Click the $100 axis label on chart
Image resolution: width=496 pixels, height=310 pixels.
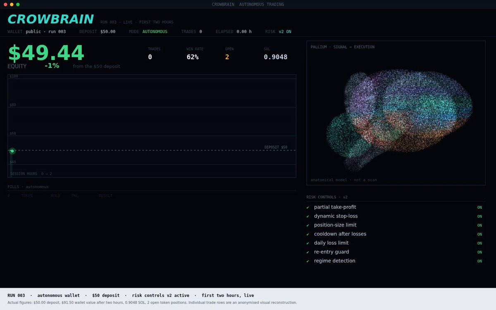tap(14, 76)
